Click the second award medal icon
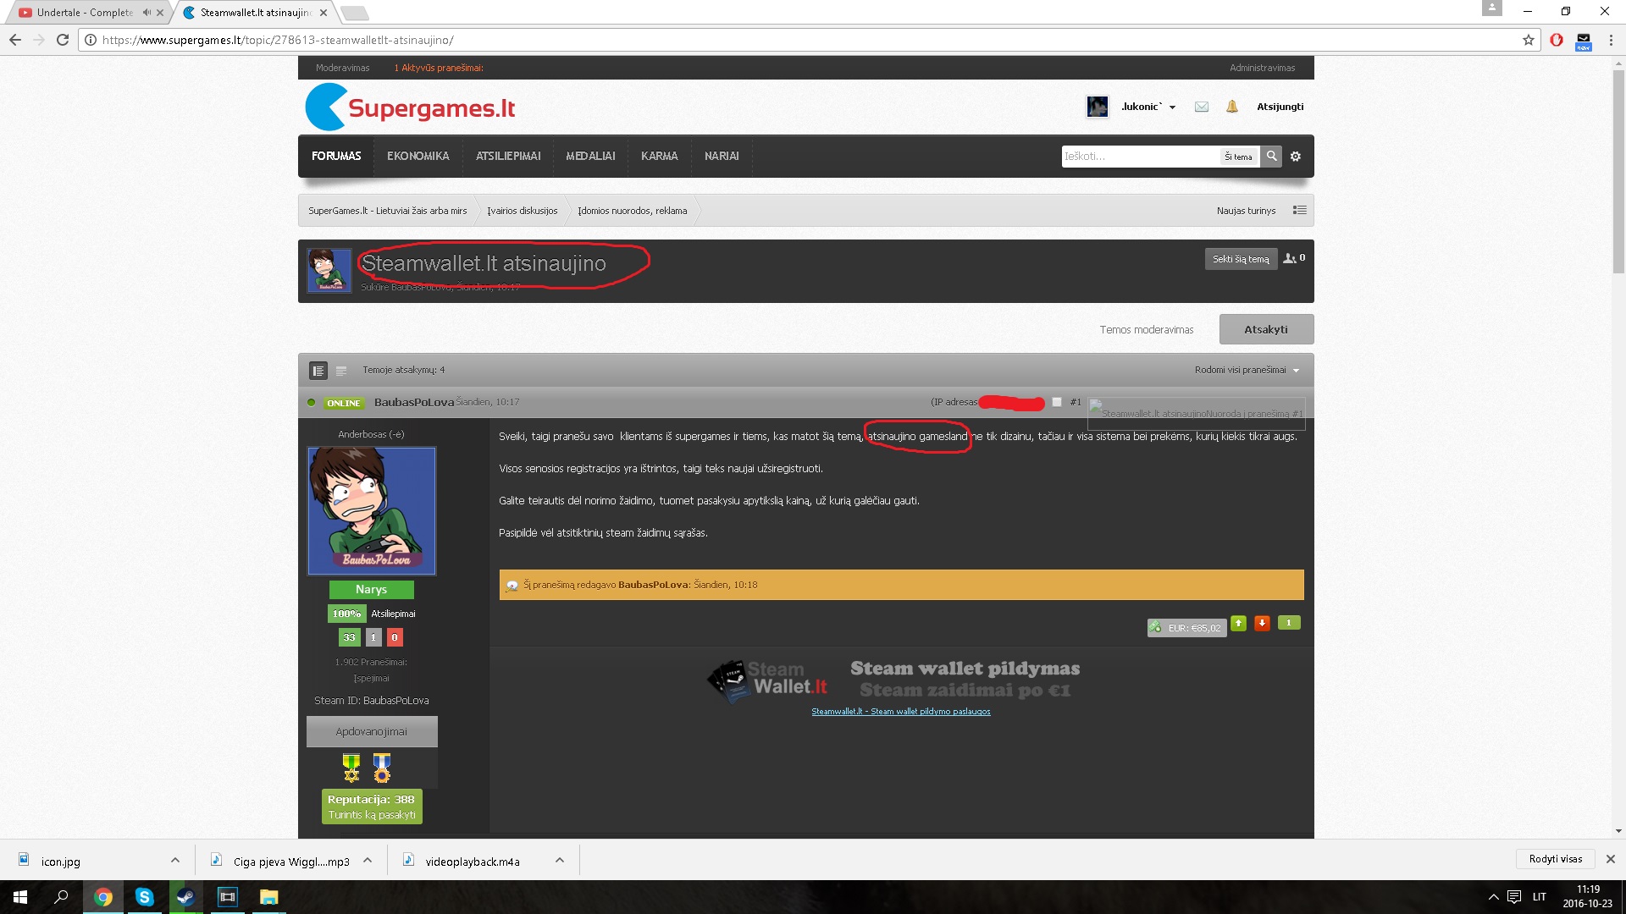This screenshot has width=1626, height=914. (382, 768)
